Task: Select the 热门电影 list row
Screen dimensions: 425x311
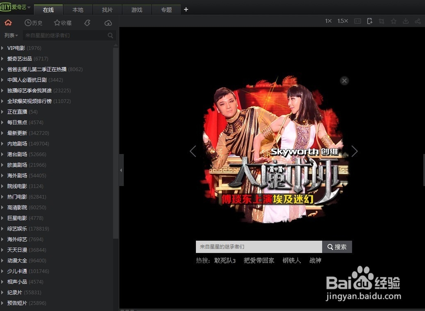Action: coord(57,197)
